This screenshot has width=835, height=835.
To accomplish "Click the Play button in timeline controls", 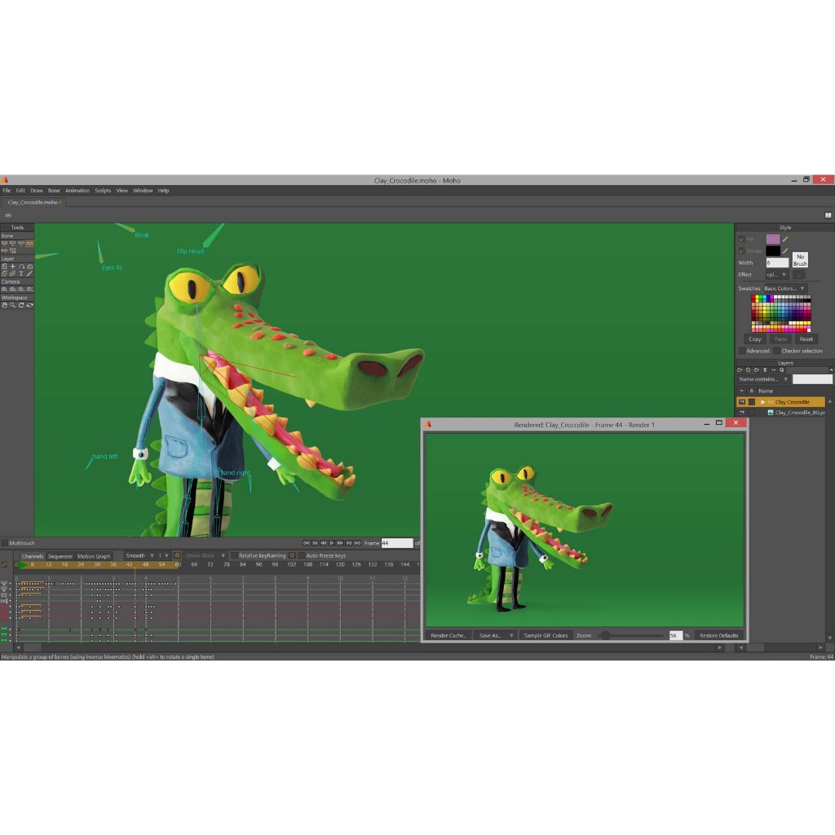I will tap(331, 543).
